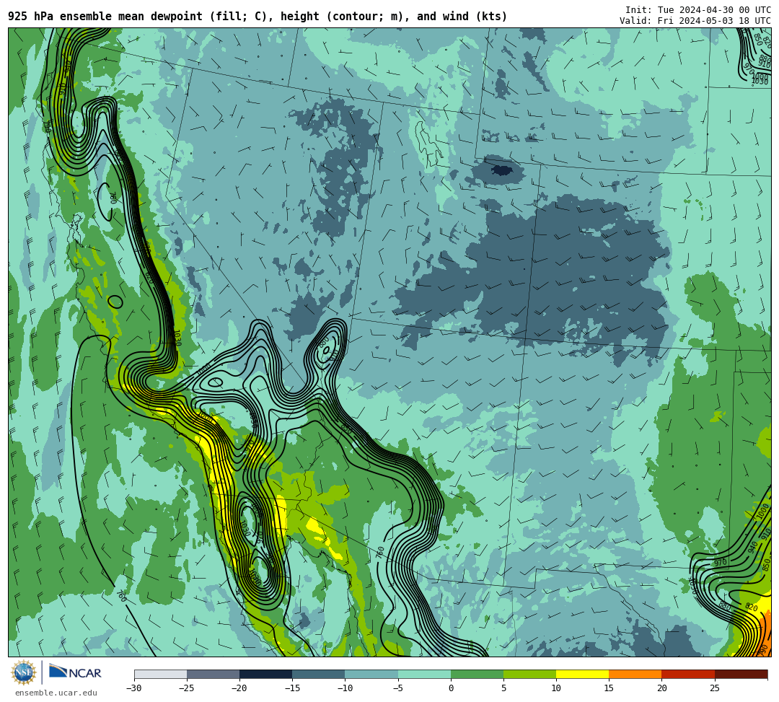The image size is (779, 702).
Task: Pick the orange 15 to 20 colorbar segment
Action: click(635, 674)
